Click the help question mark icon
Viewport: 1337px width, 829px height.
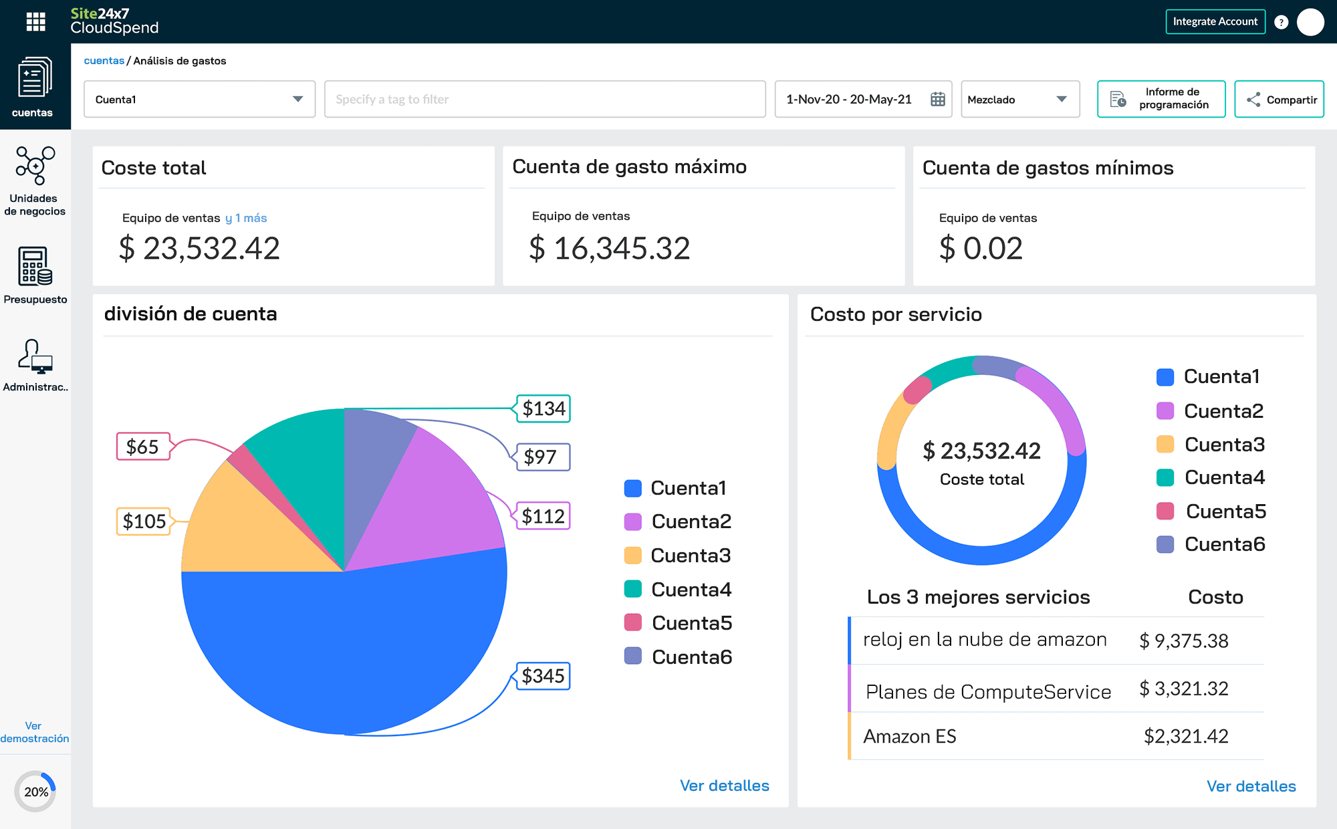1281,21
